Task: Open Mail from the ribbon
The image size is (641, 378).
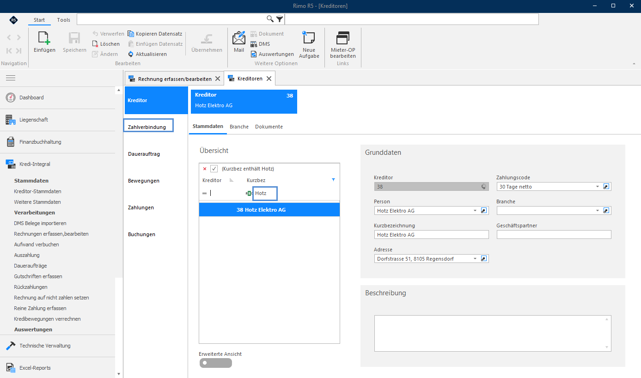Action: pyautogui.click(x=239, y=42)
